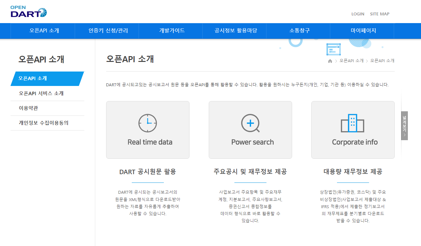Click the last 오픈API 소개 breadcrumb link
The image size is (421, 246).
(x=382, y=61)
